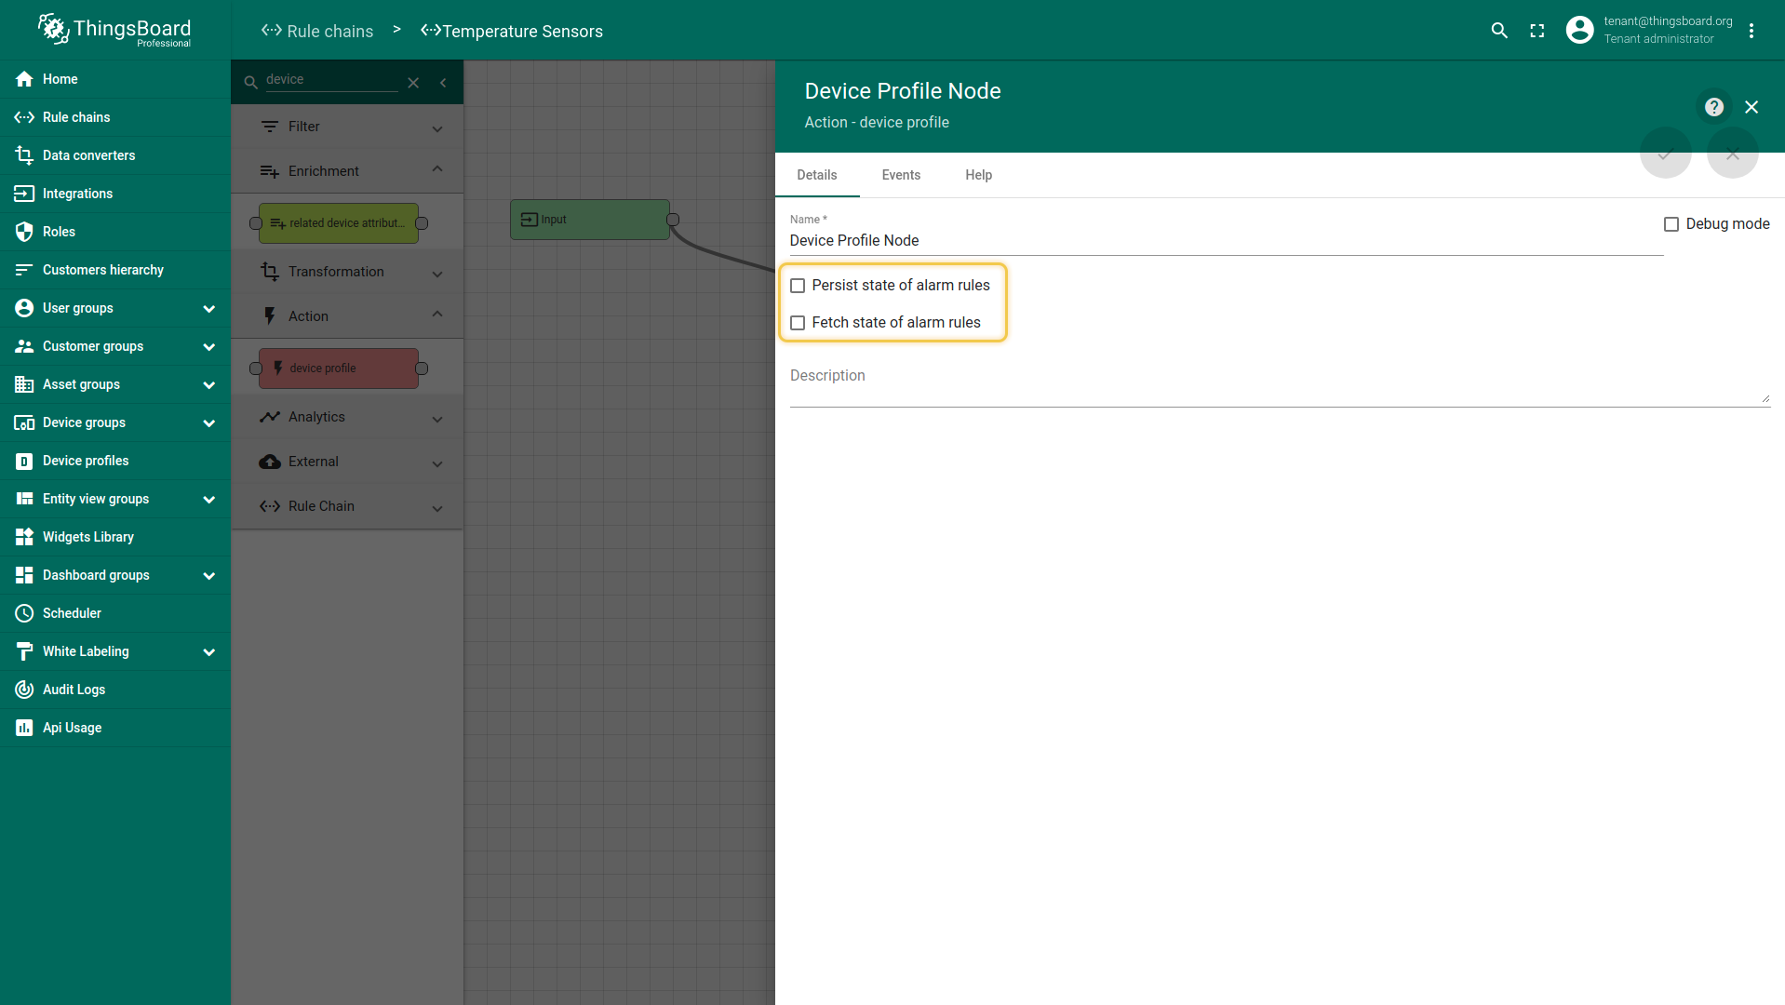Switch to the Help tab

pos(978,175)
